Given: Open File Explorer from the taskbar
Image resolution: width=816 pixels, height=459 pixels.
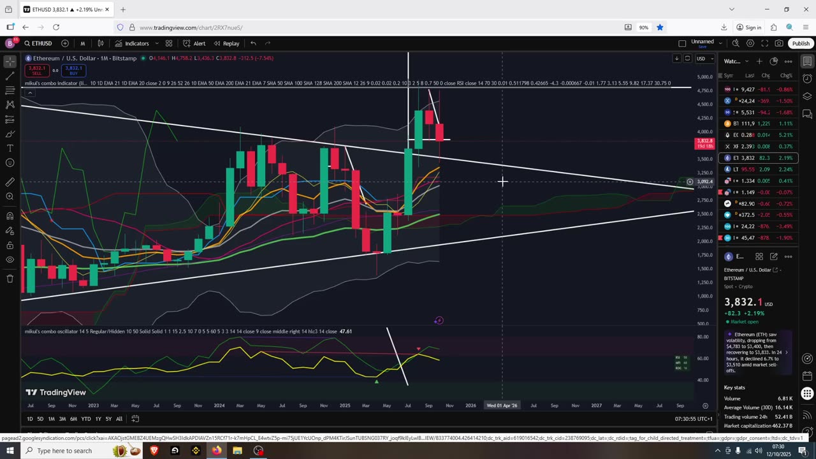Looking at the screenshot, I should [x=237, y=451].
